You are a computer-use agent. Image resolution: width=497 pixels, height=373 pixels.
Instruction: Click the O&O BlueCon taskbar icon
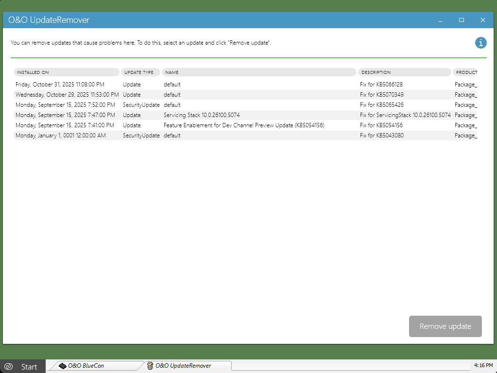pos(63,366)
